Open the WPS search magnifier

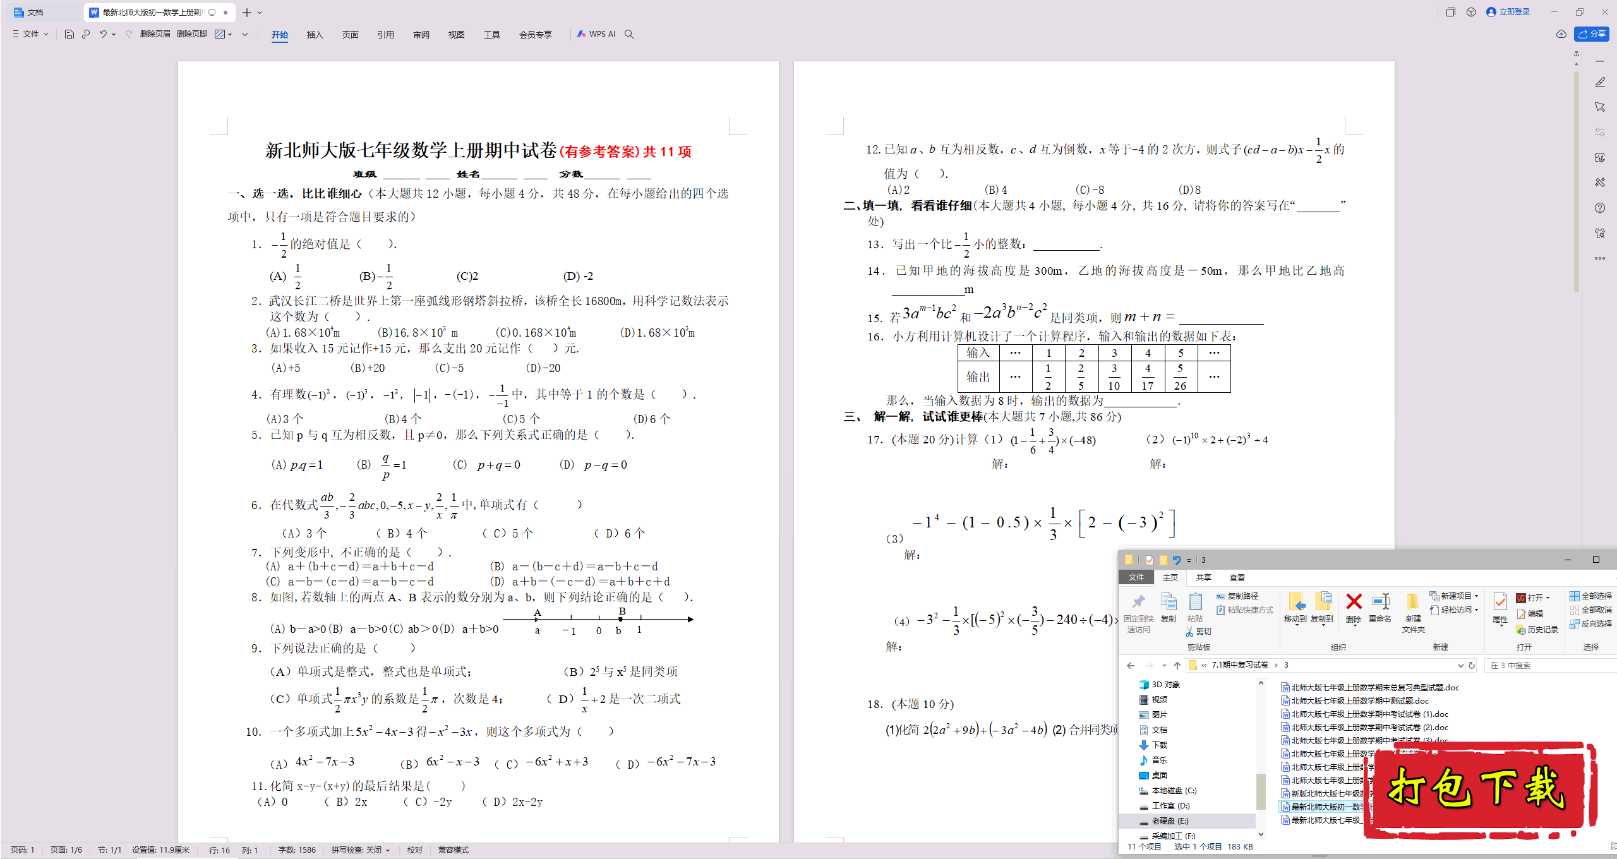(x=629, y=34)
